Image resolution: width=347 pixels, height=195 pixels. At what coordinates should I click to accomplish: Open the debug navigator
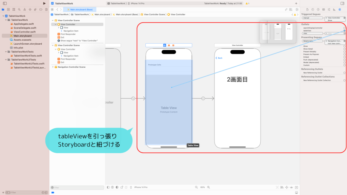pos(35,9)
